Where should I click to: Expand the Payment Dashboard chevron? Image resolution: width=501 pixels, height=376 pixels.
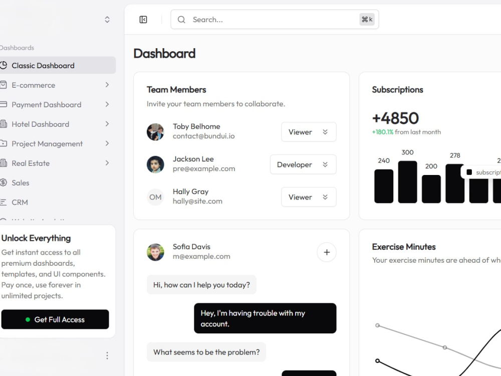pyautogui.click(x=107, y=104)
